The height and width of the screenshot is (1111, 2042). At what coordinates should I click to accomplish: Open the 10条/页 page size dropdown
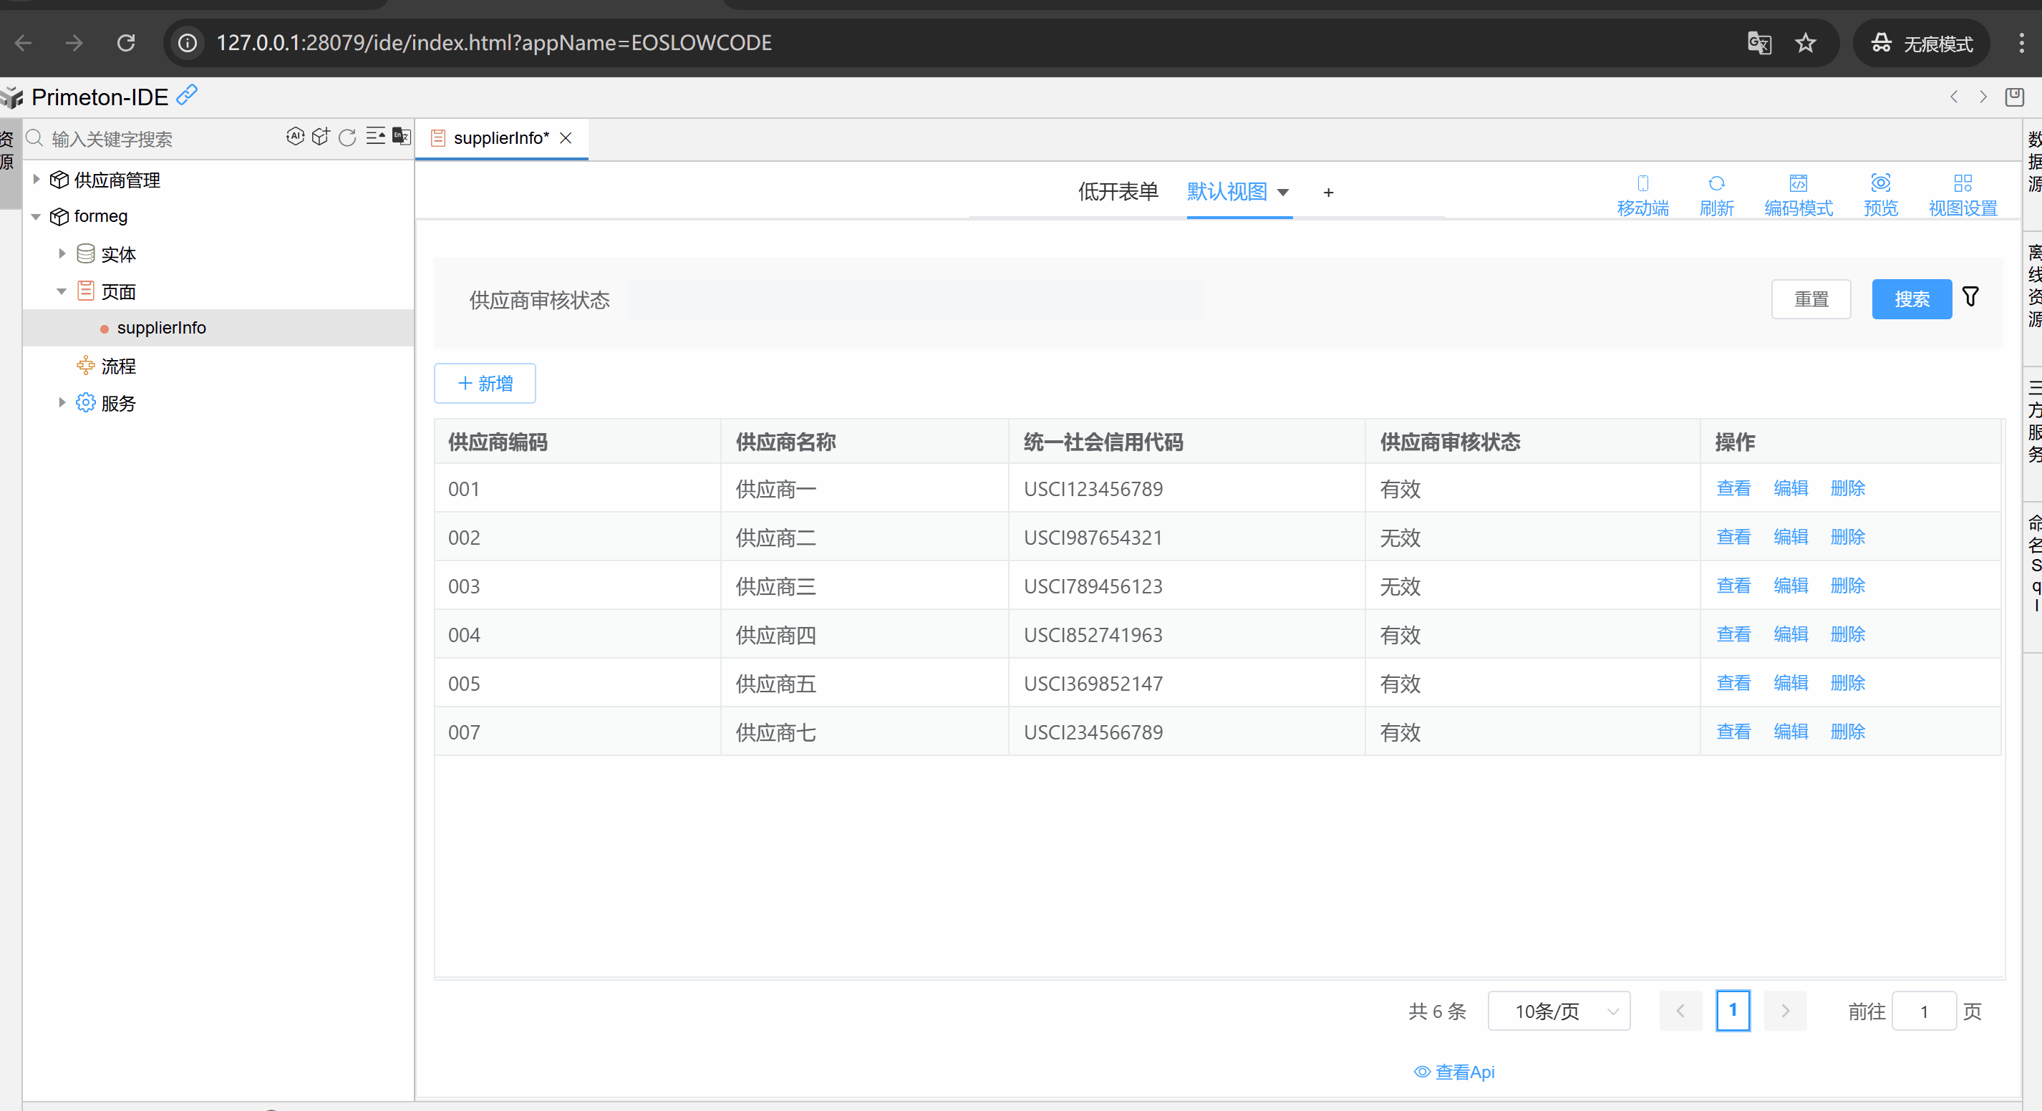click(1559, 1011)
